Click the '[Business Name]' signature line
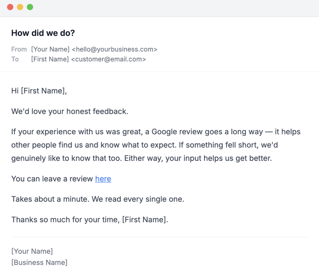Image resolution: width=319 pixels, height=279 pixels. (x=39, y=262)
